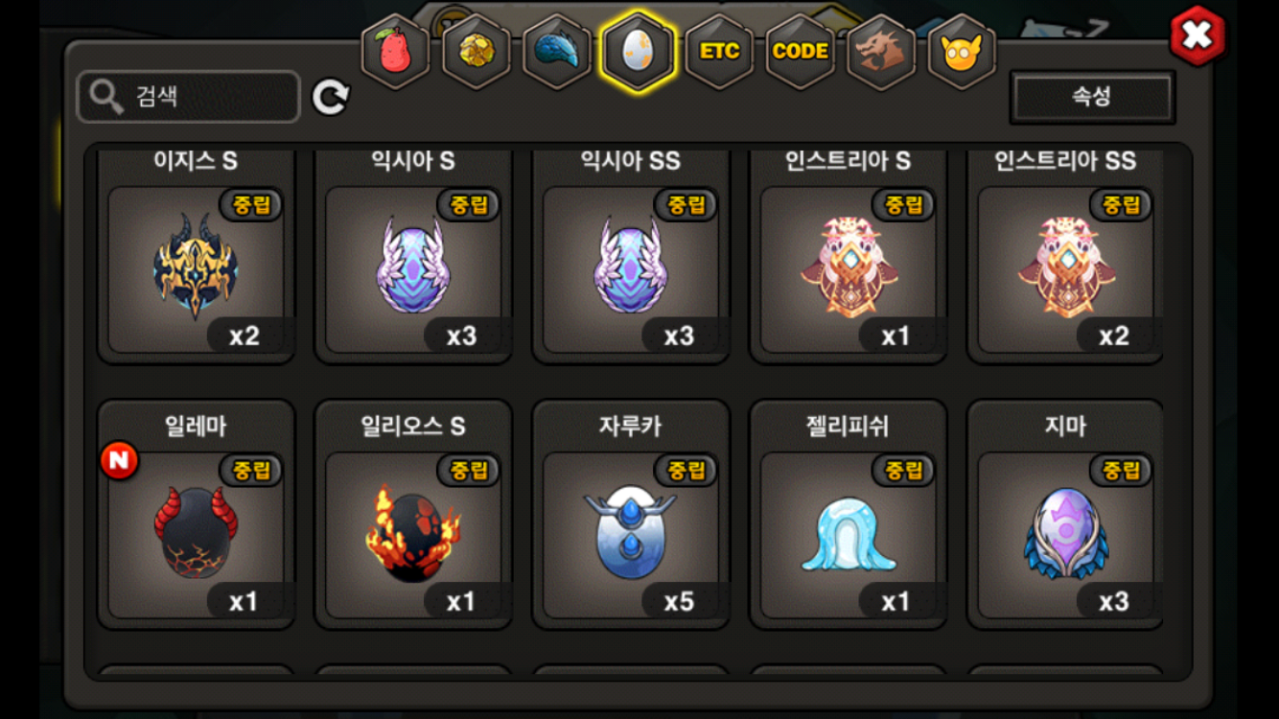This screenshot has height=719, width=1279.
Task: Open the 속성 attribute filter button
Action: tap(1092, 97)
